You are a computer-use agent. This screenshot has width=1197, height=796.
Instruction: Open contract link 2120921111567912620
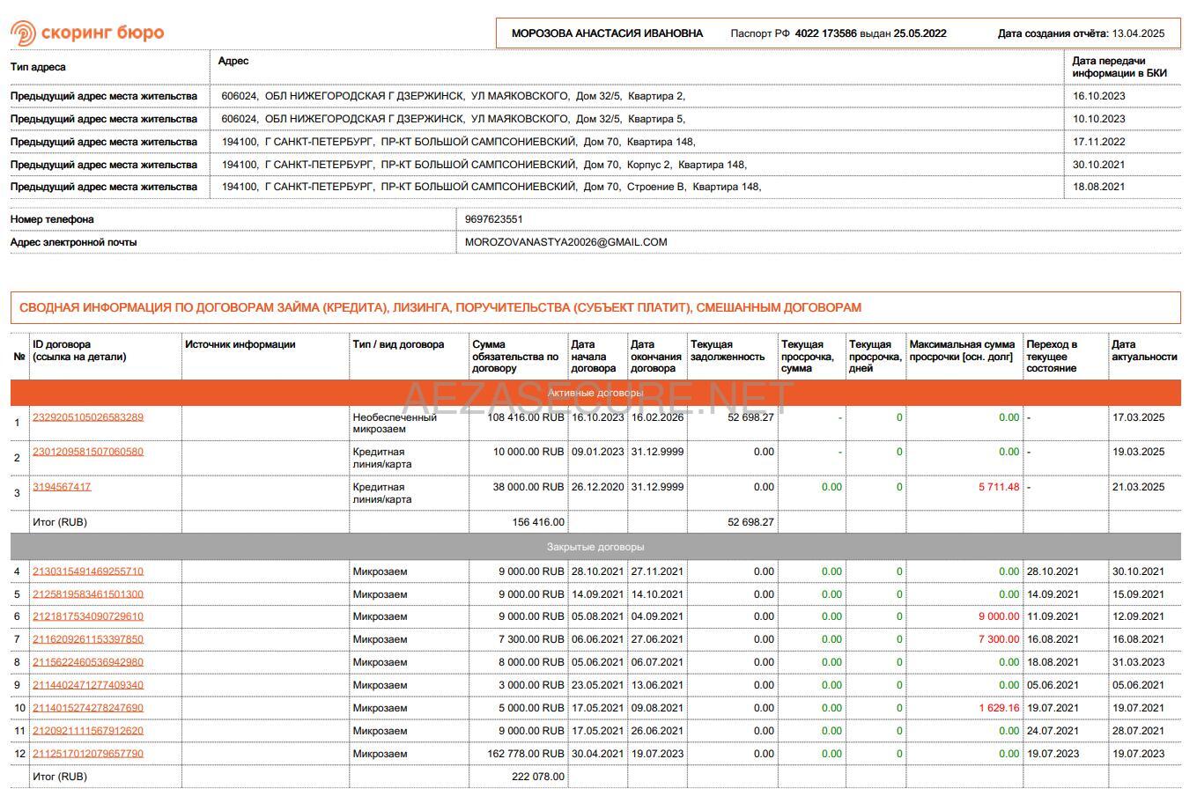coord(88,731)
